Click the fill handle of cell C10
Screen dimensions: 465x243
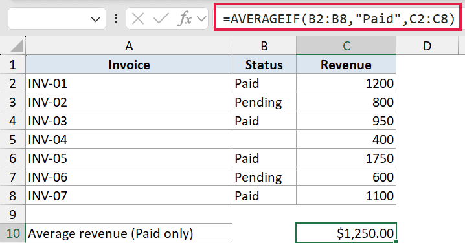click(x=396, y=242)
